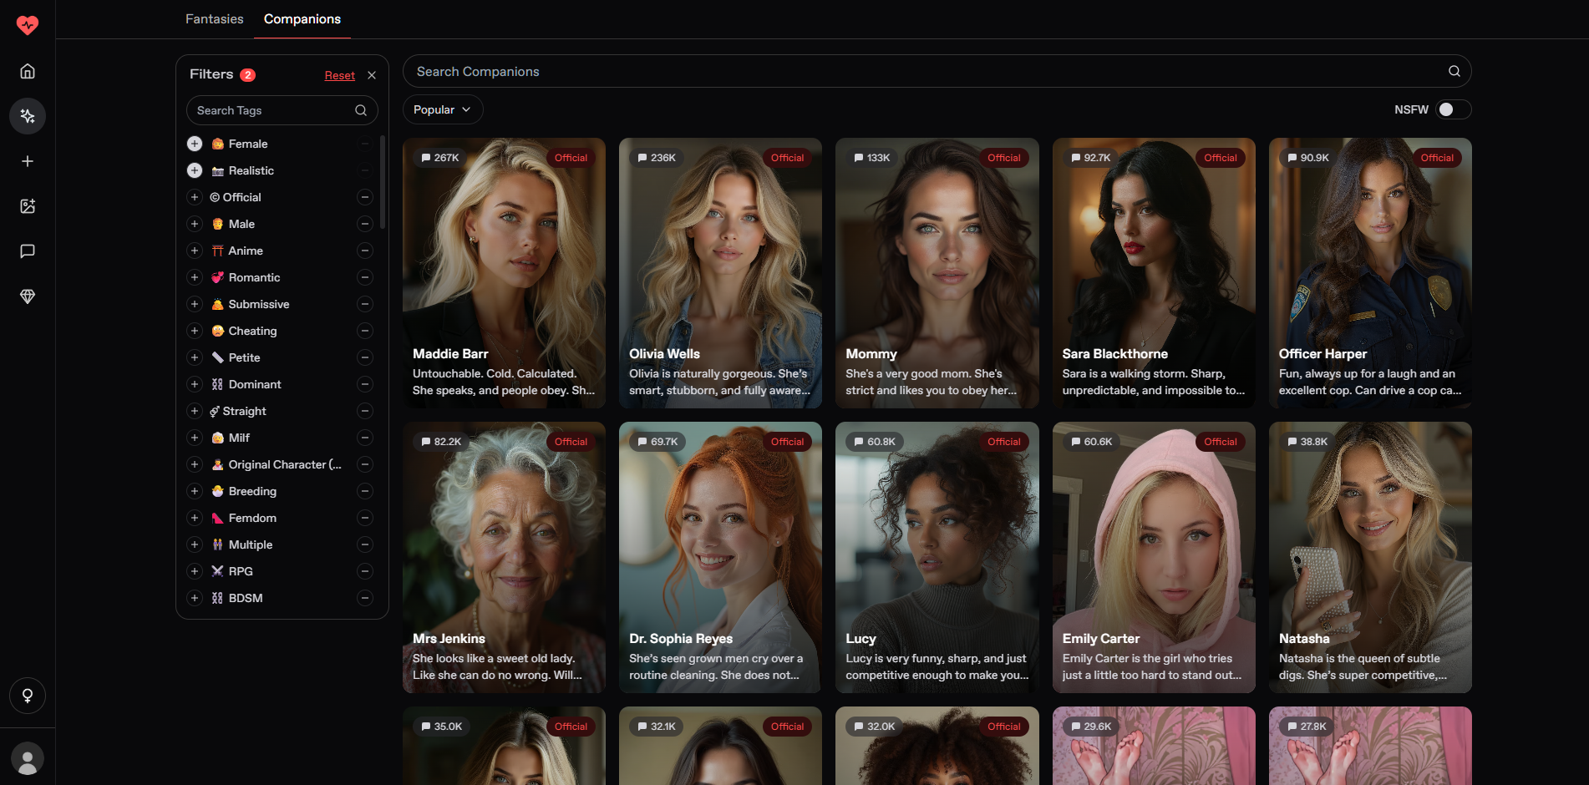This screenshot has width=1589, height=785.
Task: Include the Cheating tag with plus
Action: pos(195,331)
